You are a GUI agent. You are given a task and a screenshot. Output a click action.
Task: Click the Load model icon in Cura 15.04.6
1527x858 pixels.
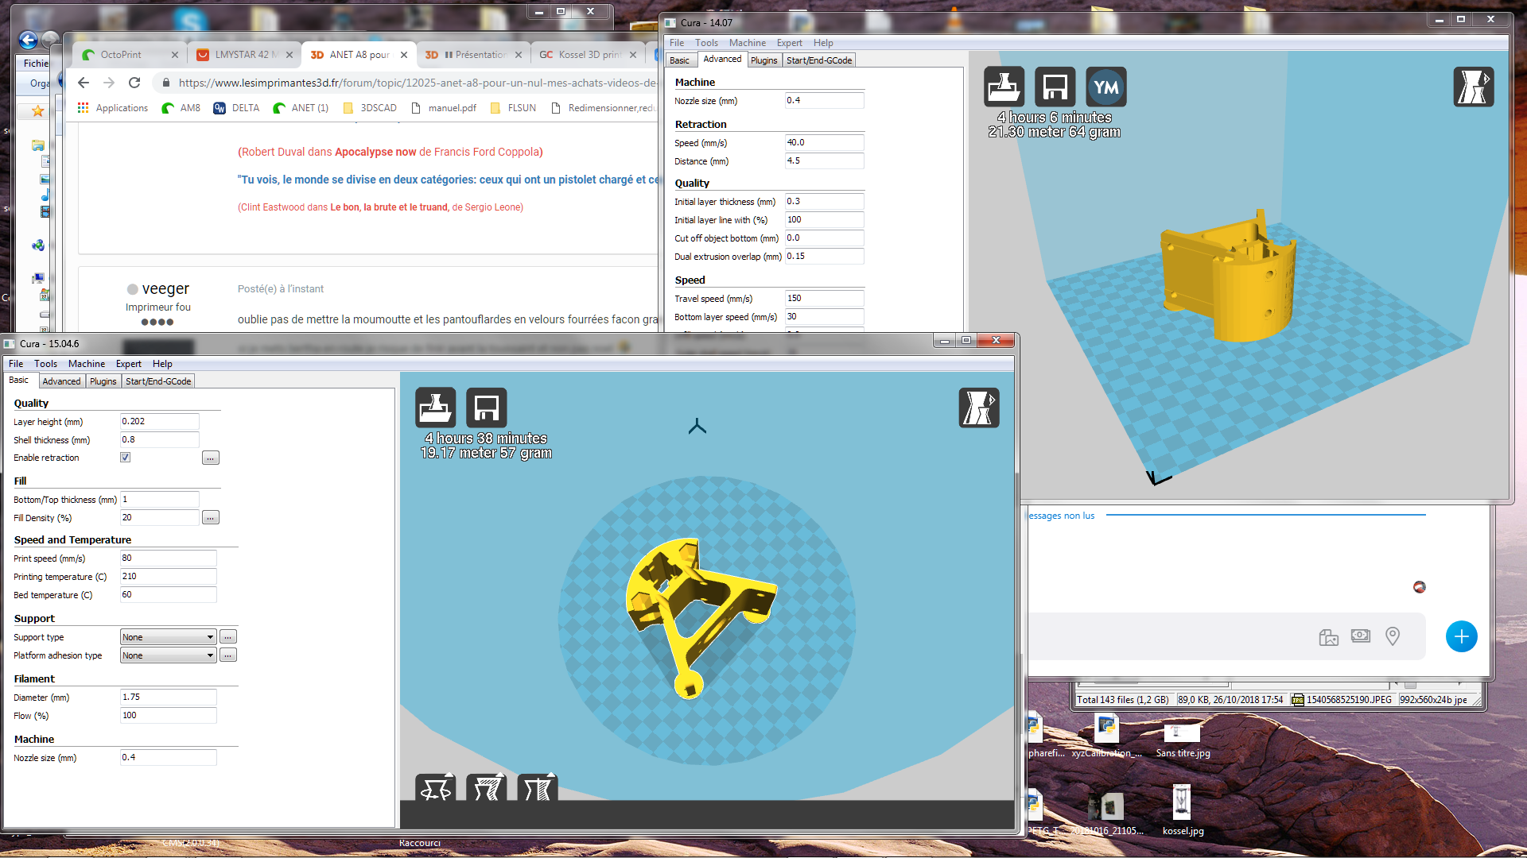[435, 408]
